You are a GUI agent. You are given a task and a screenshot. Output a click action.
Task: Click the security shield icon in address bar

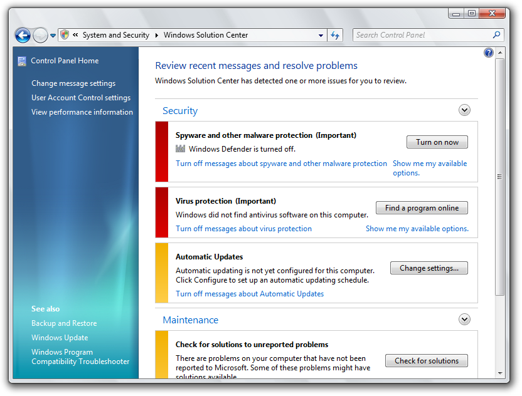[x=65, y=34]
